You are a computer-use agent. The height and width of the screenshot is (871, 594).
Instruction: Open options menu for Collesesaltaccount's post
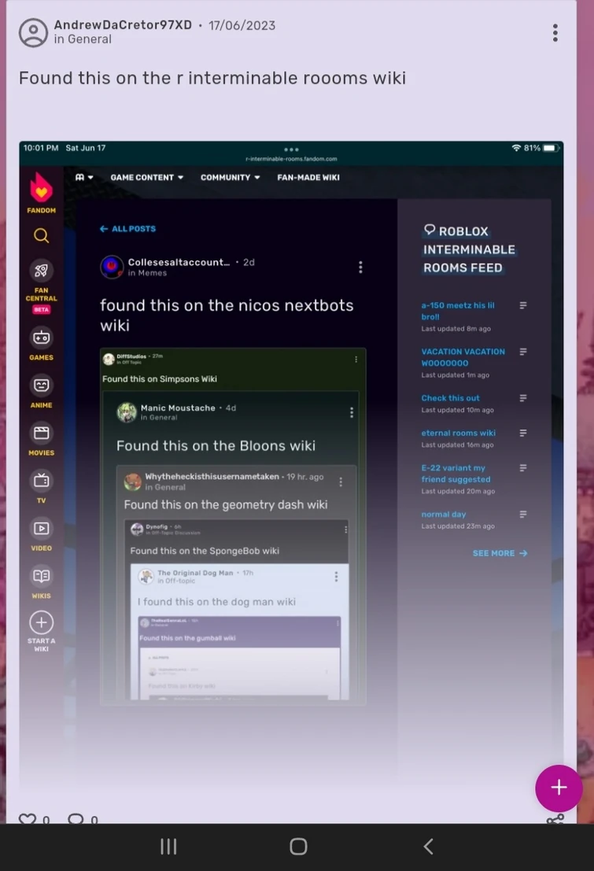click(x=360, y=268)
